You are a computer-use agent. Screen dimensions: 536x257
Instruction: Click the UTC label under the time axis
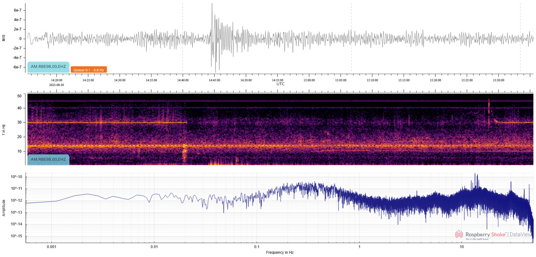tap(280, 84)
